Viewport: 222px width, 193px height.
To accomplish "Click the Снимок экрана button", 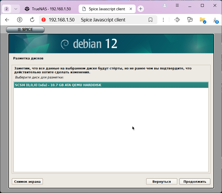I will click(x=27, y=182).
